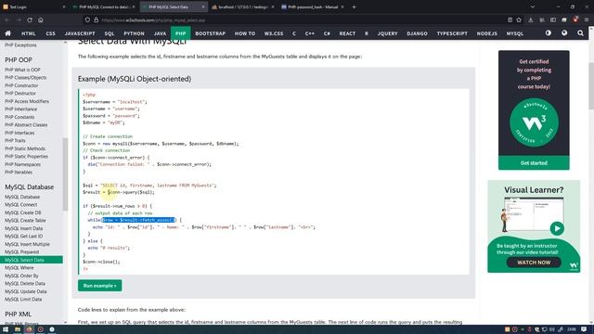Viewport: 594px width, 334px height.
Task: Open PHP Classes/Objects sidebar link
Action: (x=25, y=78)
